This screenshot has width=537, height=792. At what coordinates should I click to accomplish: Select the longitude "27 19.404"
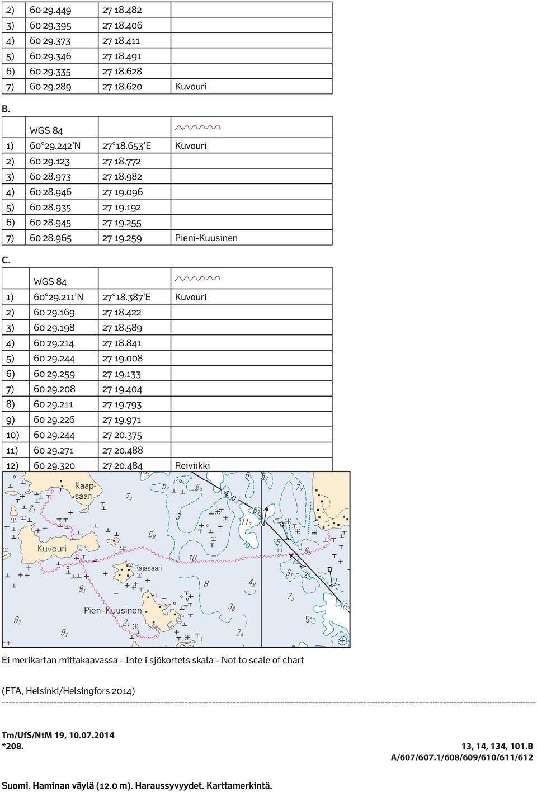pos(122,389)
